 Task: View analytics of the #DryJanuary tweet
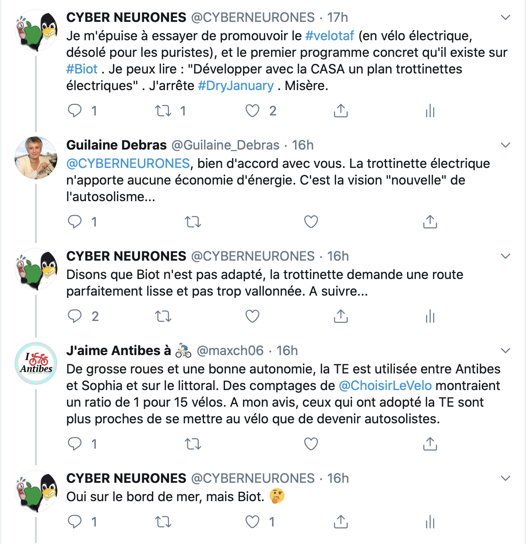point(430,111)
